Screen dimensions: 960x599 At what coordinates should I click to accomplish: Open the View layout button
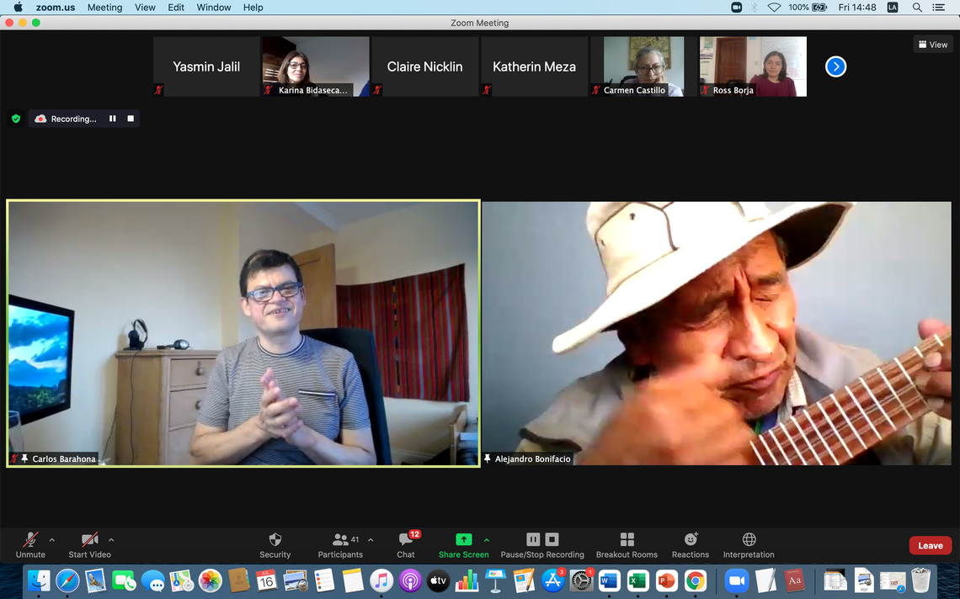coord(933,45)
